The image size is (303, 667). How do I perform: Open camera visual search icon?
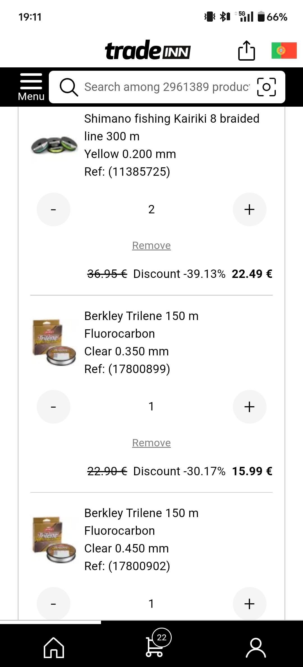coord(266,87)
